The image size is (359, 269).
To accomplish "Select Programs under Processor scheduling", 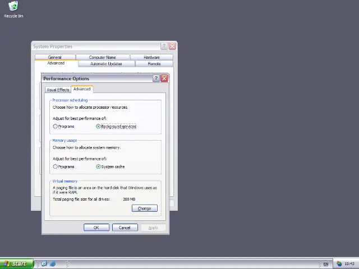I will (63, 127).
